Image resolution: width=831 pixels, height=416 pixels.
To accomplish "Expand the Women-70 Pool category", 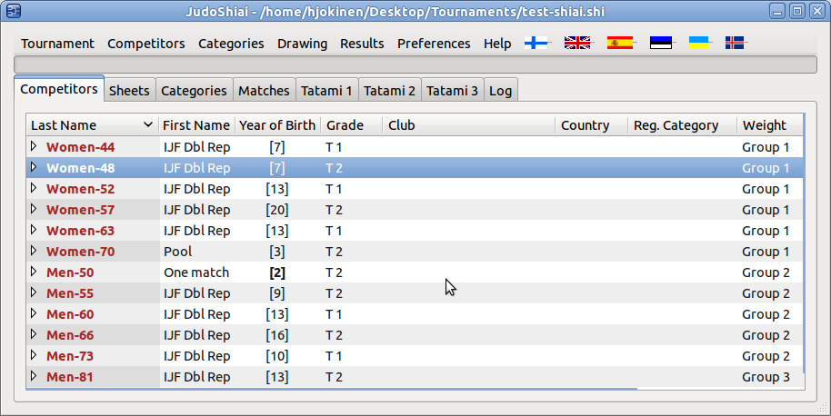I will click(x=35, y=251).
